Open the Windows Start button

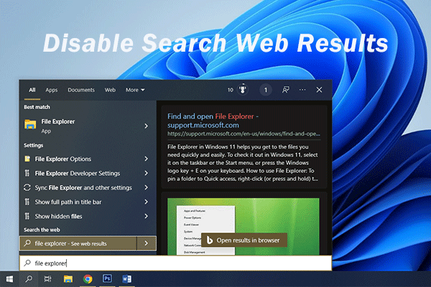(x=9, y=279)
